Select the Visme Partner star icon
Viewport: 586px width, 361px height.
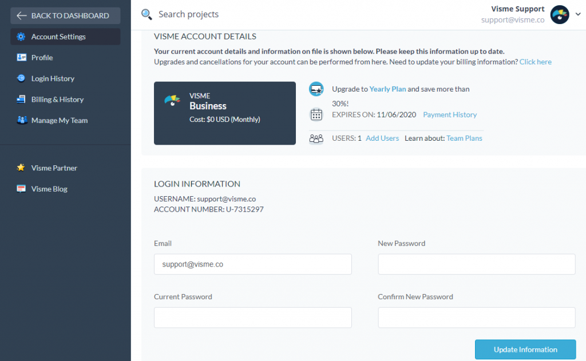click(x=21, y=168)
